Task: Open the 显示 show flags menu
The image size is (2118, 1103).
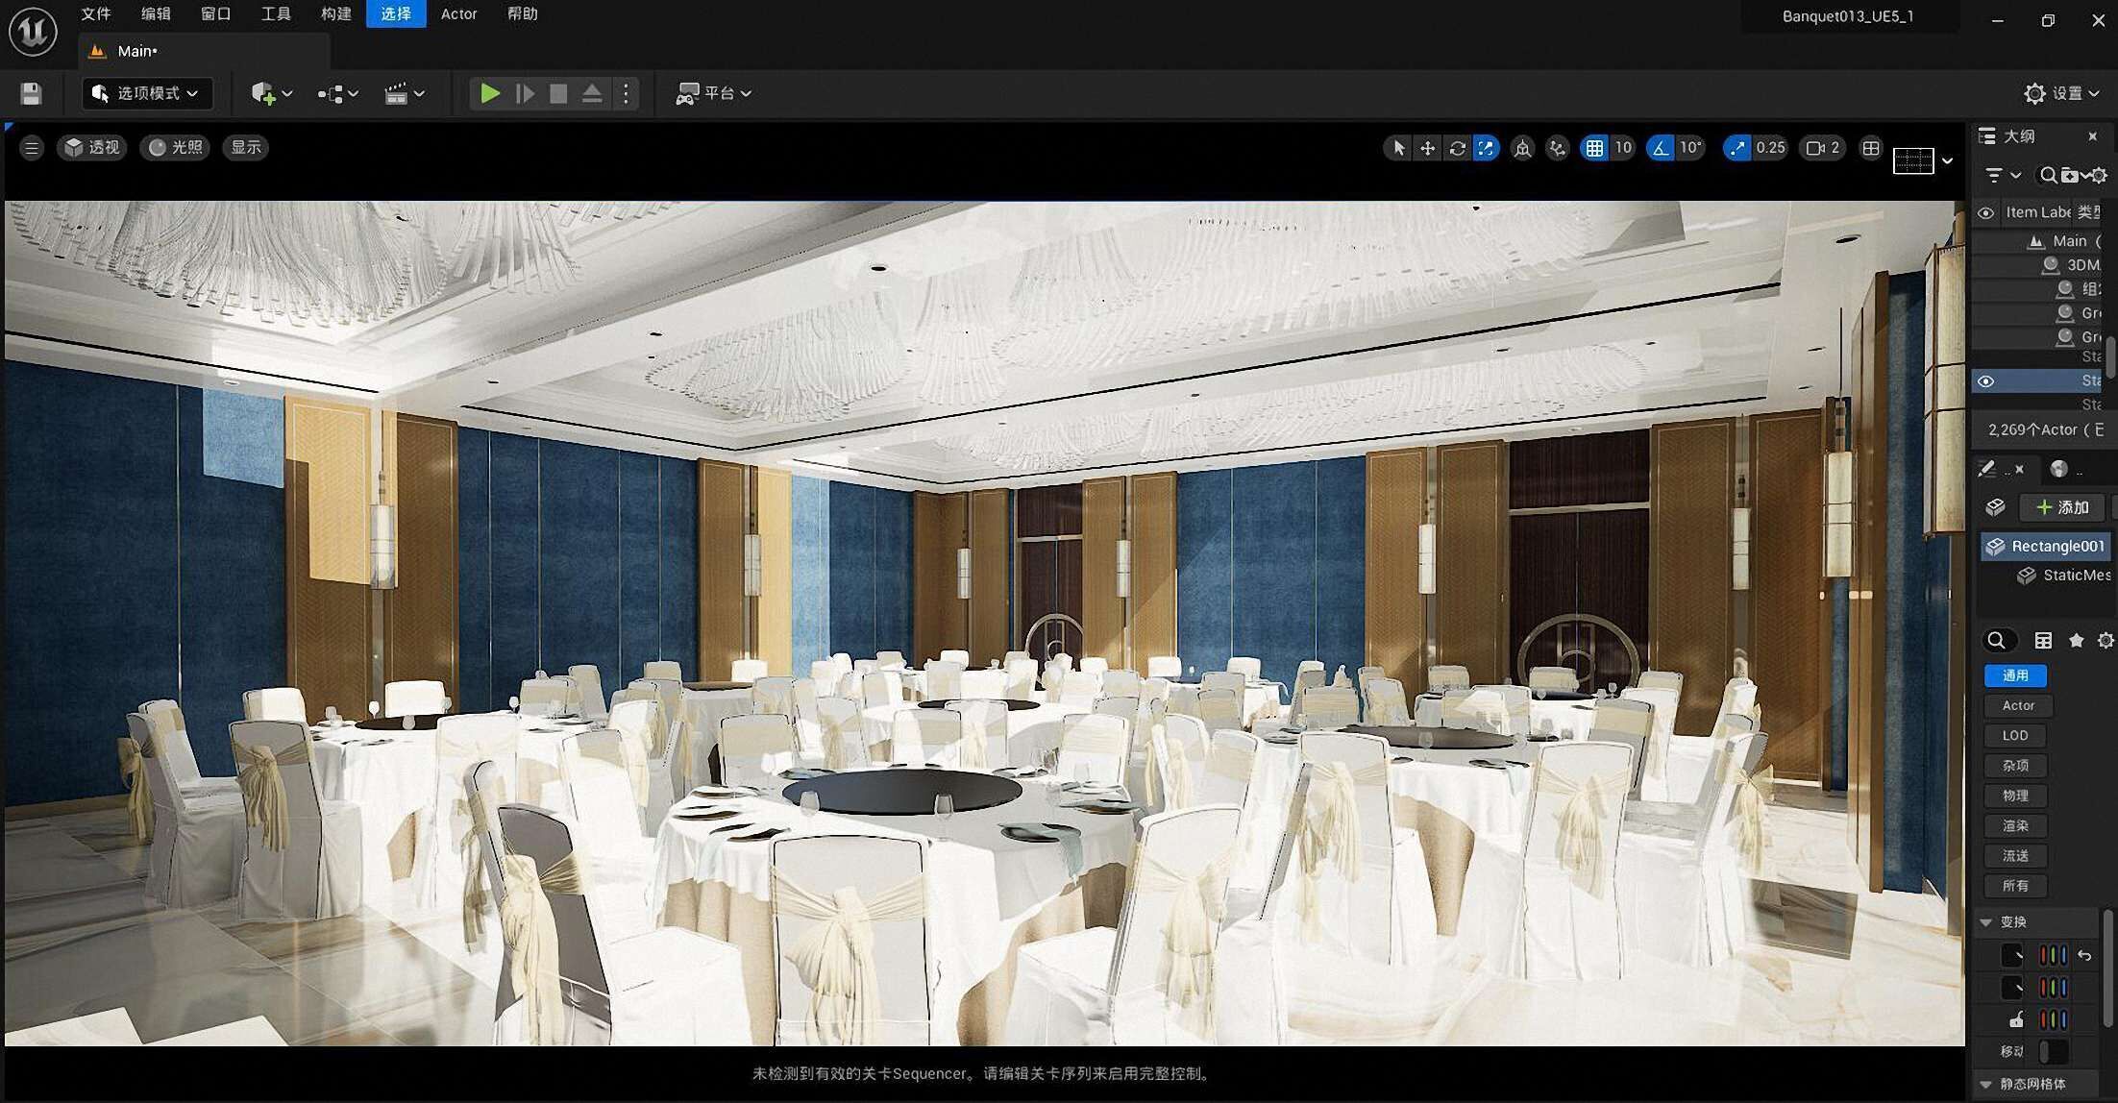Action: click(246, 147)
